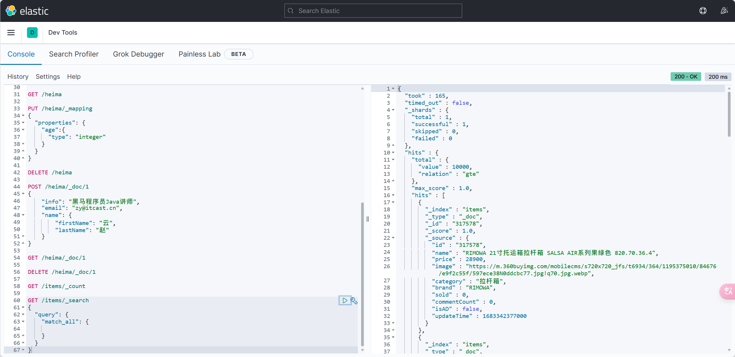Viewport: 735px width, 357px height.
Task: Open the hamburger navigation menu
Action: (x=11, y=33)
